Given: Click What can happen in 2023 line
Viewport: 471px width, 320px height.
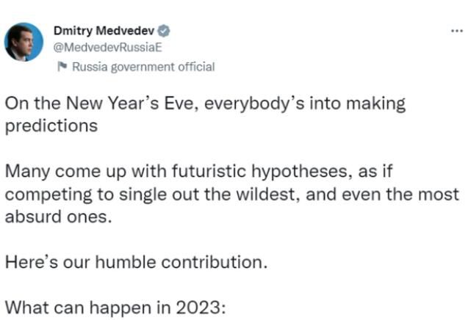Looking at the screenshot, I should (x=115, y=308).
